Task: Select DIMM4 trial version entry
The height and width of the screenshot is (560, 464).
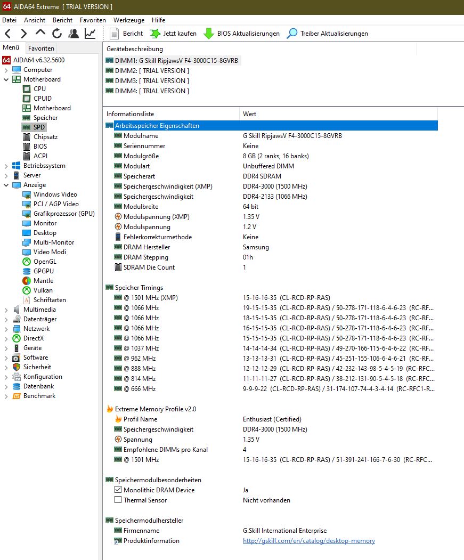Action: point(152,91)
